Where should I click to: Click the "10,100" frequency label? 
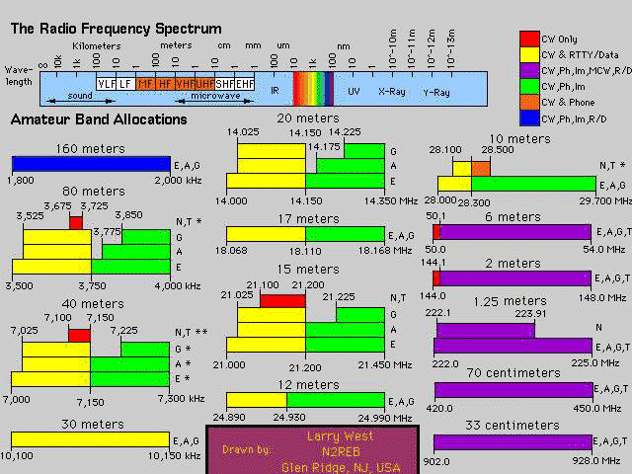pos(17,456)
